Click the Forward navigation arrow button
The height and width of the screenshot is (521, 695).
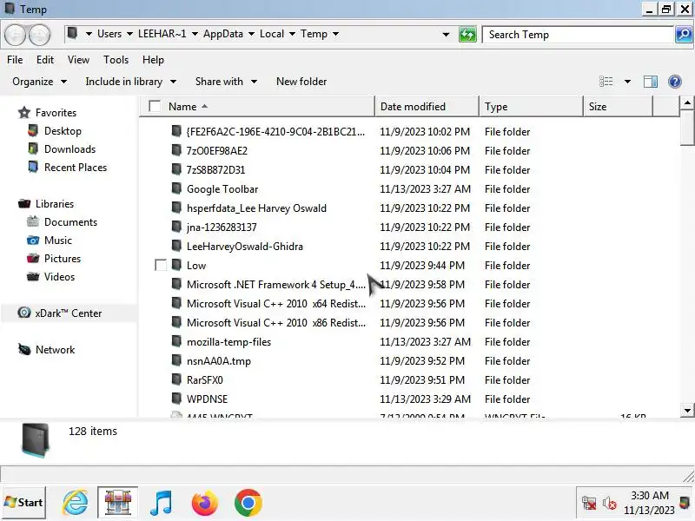point(39,34)
